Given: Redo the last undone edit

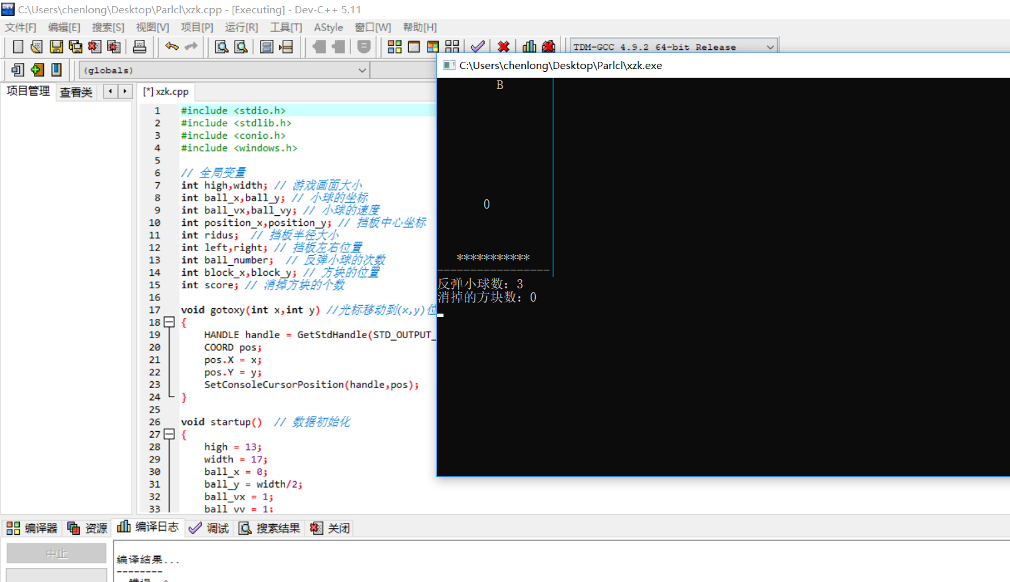Looking at the screenshot, I should [191, 47].
